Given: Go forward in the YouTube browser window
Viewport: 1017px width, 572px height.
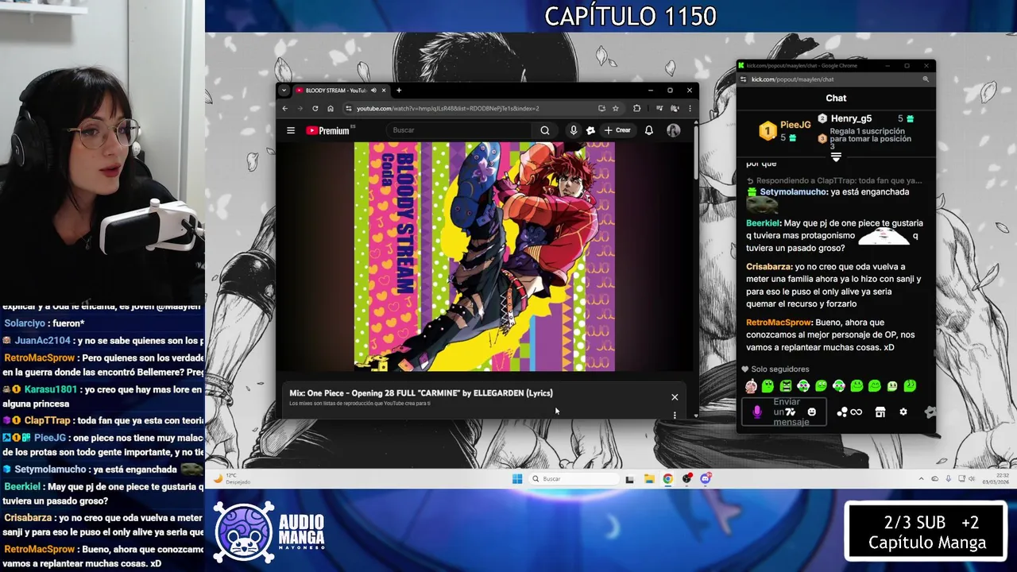Looking at the screenshot, I should click(x=300, y=108).
